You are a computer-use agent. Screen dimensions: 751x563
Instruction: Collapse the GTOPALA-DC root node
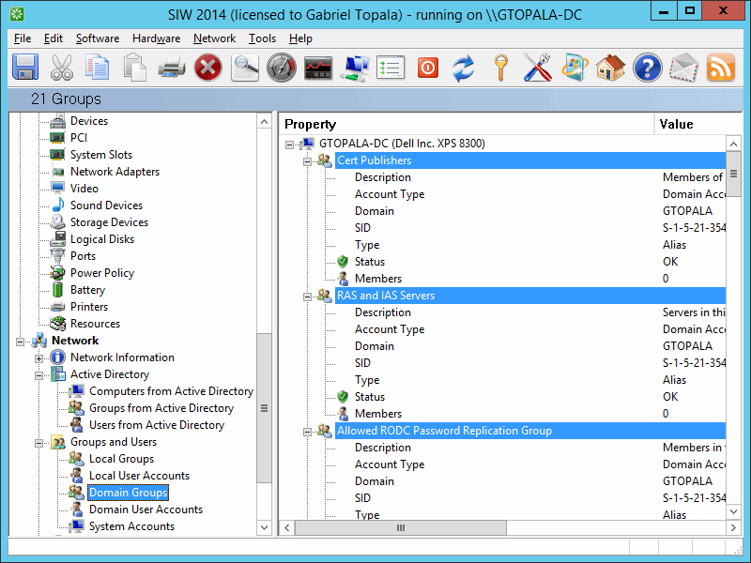pyautogui.click(x=289, y=145)
